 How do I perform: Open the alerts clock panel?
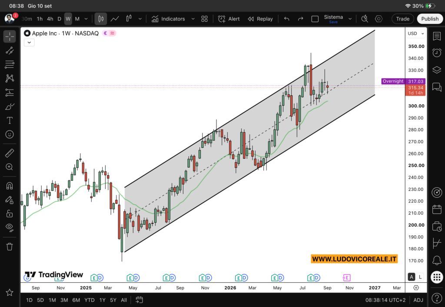click(x=437, y=53)
